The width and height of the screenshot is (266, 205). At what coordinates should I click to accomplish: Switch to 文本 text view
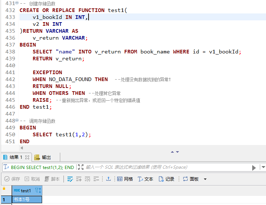tap(146, 179)
